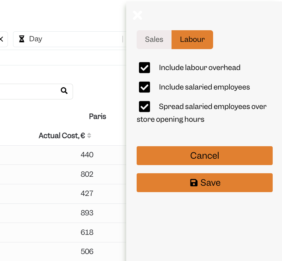This screenshot has width=282, height=261.
Task: Click the Paris column group header
Action: tap(97, 117)
